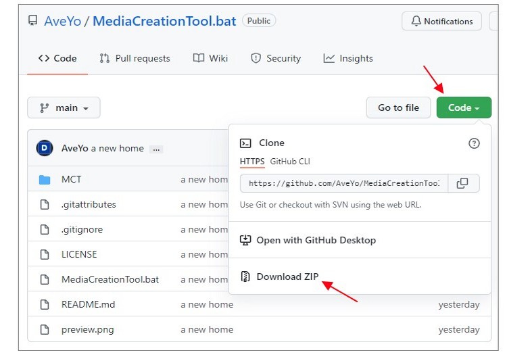The width and height of the screenshot is (507, 359).
Task: Click the Clone terminal icon
Action: point(245,143)
